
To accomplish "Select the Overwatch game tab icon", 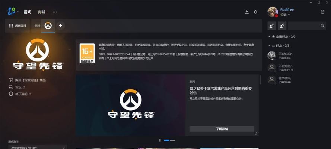I will click(48, 26).
